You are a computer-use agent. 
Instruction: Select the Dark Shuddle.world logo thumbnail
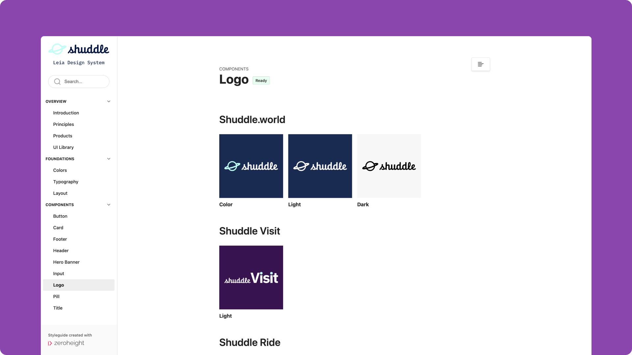point(389,166)
